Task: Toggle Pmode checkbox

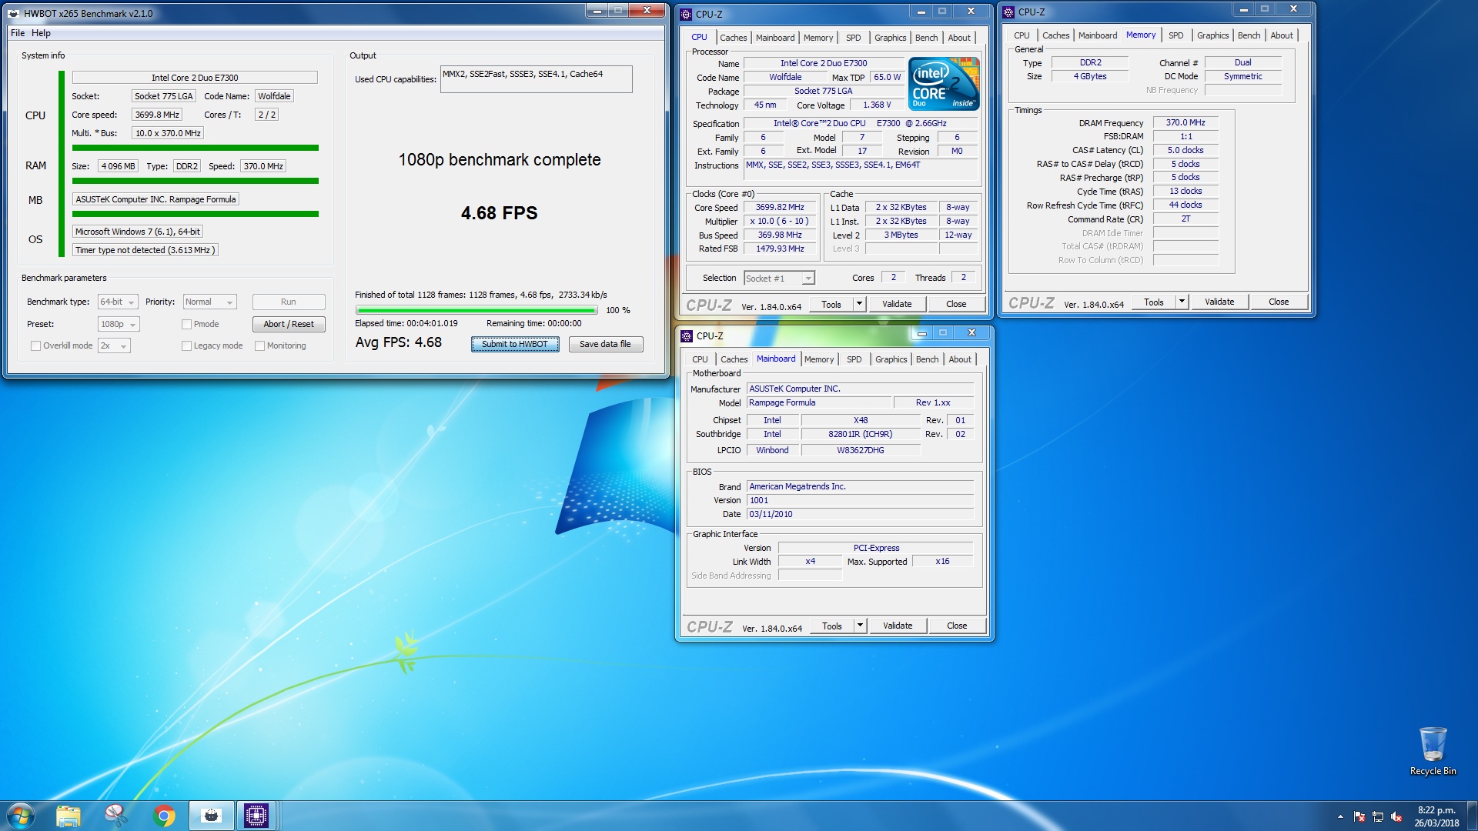Action: point(186,325)
